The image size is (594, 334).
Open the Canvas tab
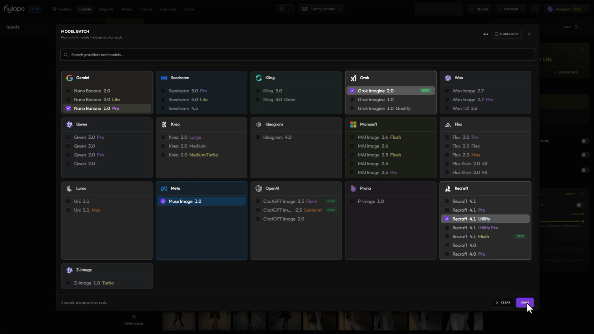pos(146,9)
